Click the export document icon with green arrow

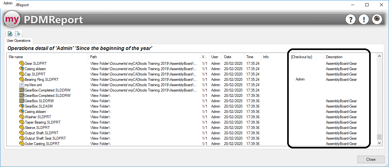18,34
